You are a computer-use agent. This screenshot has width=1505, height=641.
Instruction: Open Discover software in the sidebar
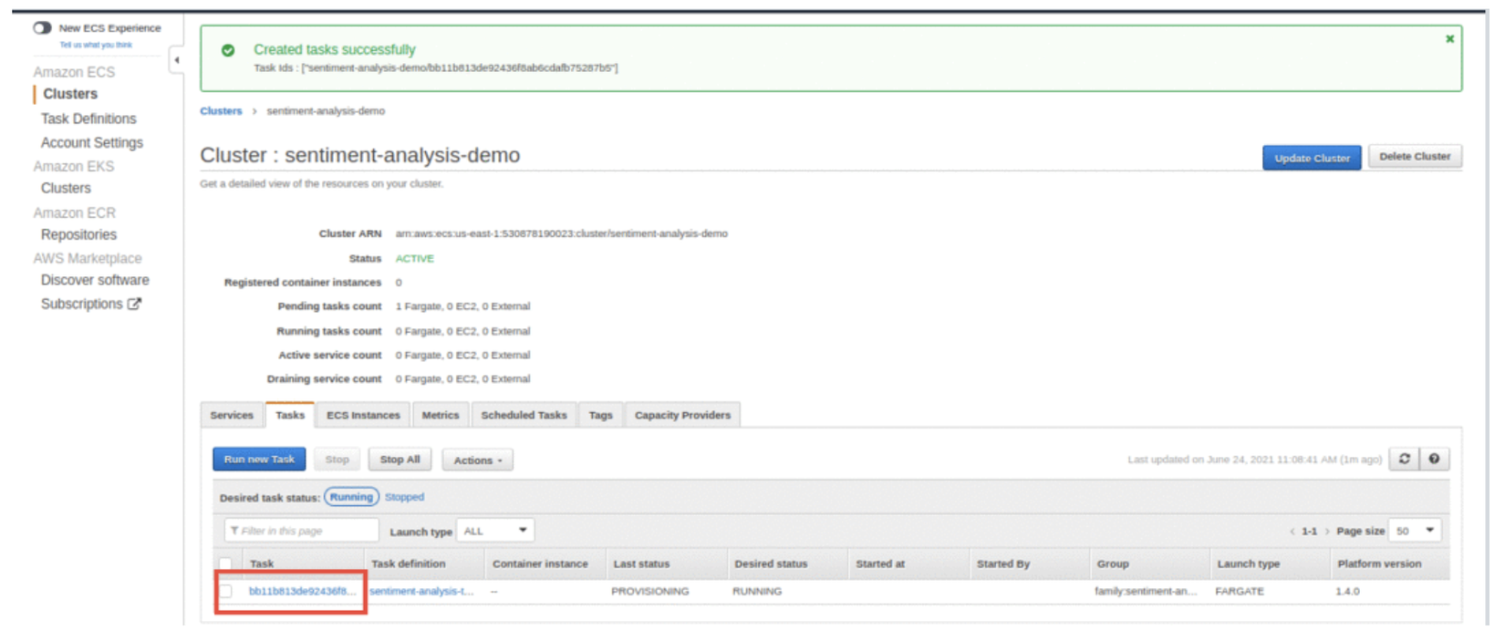[95, 280]
